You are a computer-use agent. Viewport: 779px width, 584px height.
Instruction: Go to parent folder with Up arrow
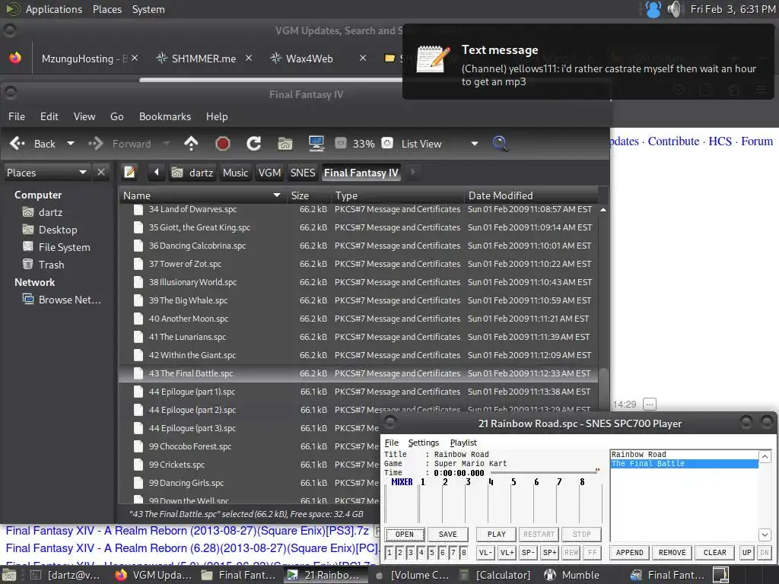pyautogui.click(x=191, y=144)
